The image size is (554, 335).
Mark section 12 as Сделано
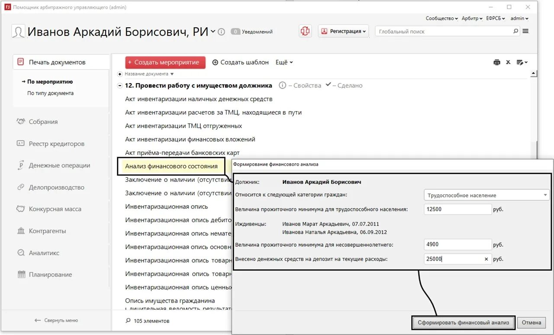(344, 85)
